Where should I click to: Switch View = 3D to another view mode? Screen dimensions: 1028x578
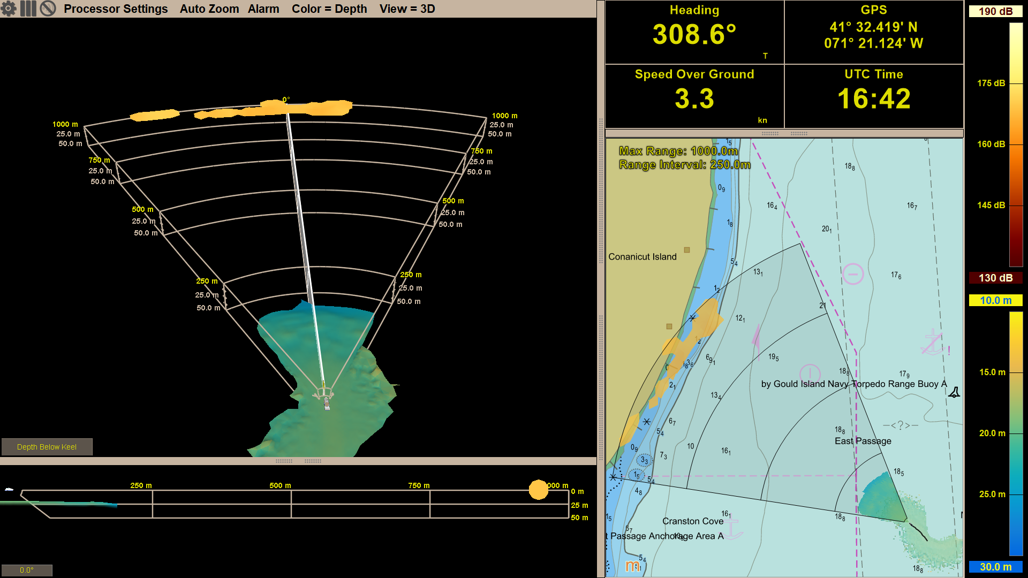pyautogui.click(x=407, y=9)
